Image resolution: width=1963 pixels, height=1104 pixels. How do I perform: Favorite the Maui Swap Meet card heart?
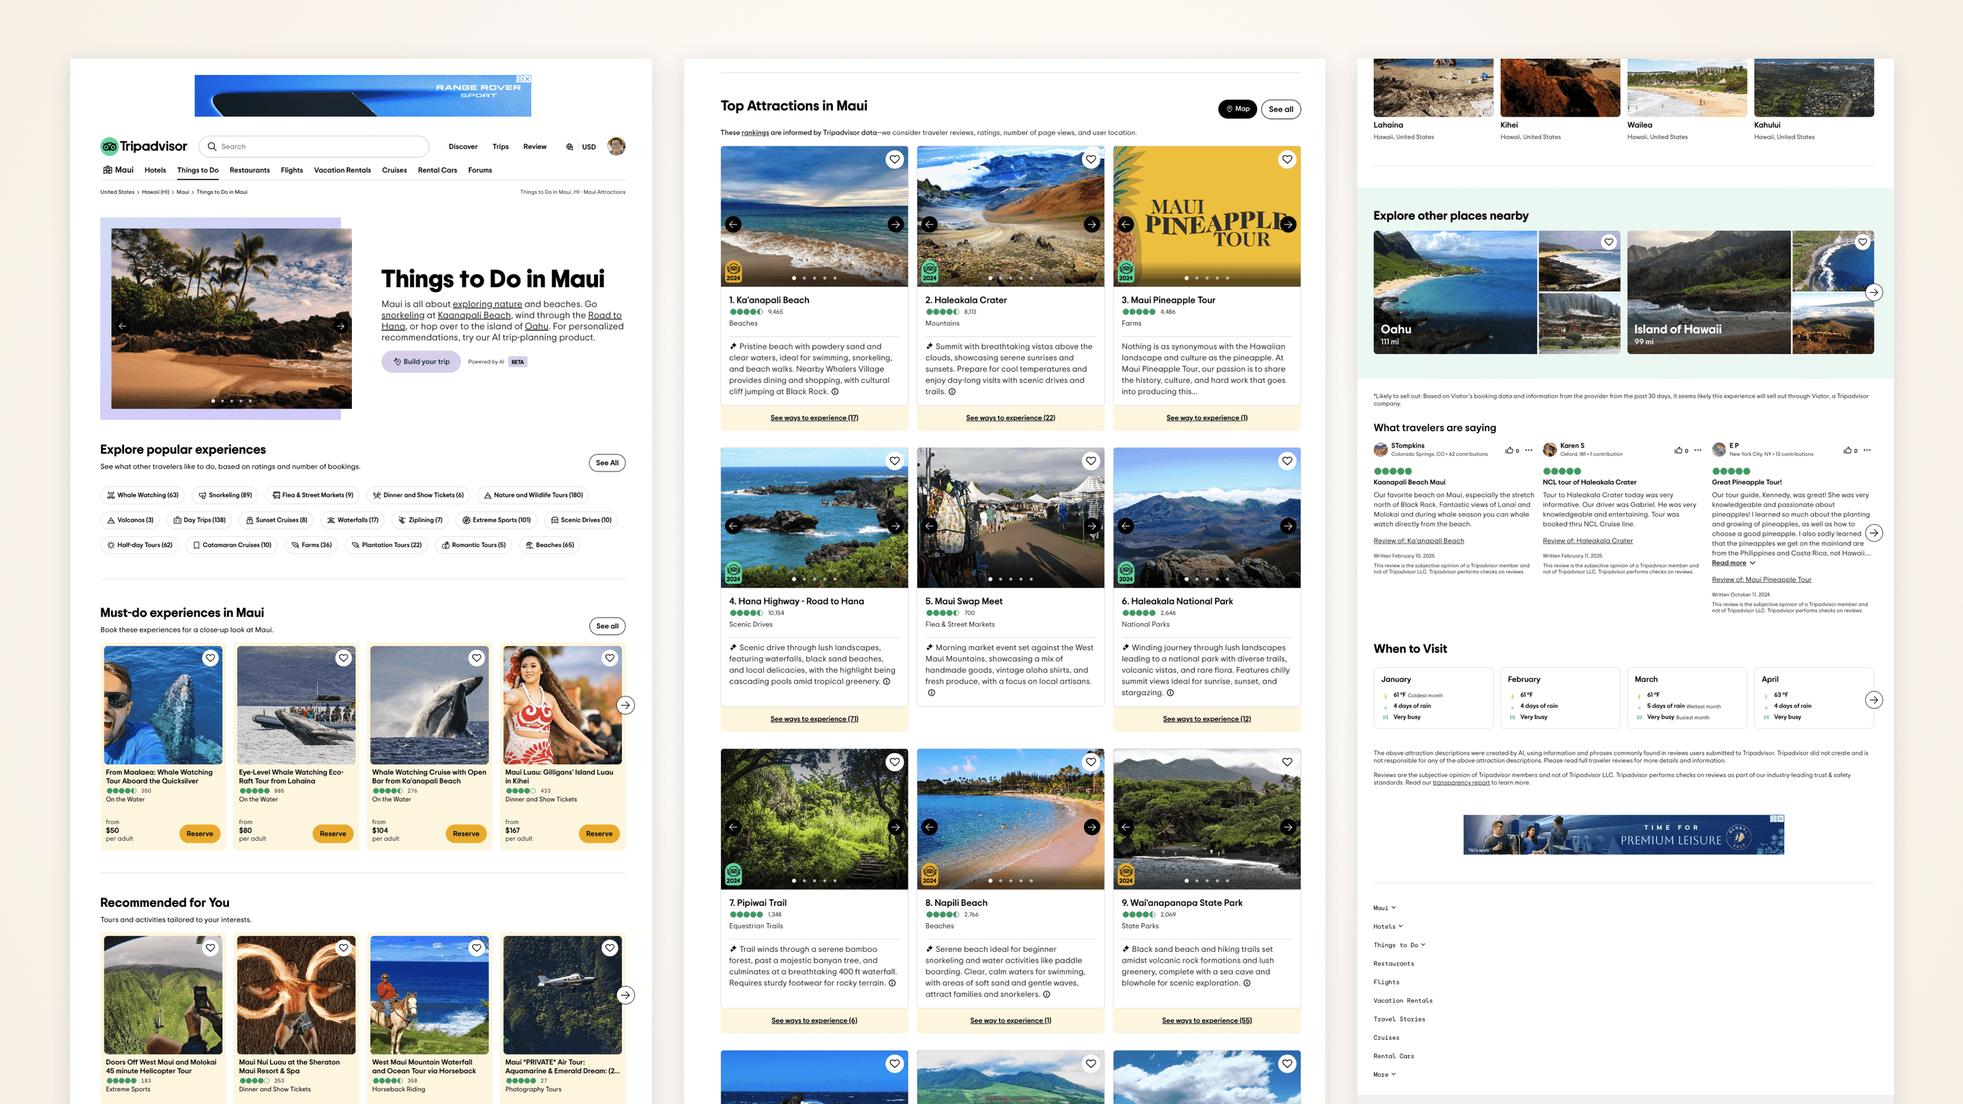coord(1091,461)
